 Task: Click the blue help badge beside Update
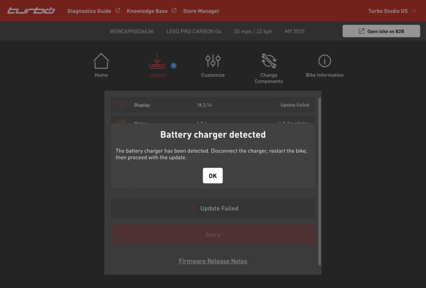pos(173,66)
